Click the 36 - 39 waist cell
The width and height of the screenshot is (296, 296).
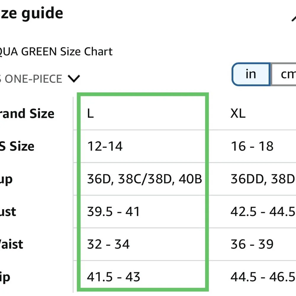[252, 244]
